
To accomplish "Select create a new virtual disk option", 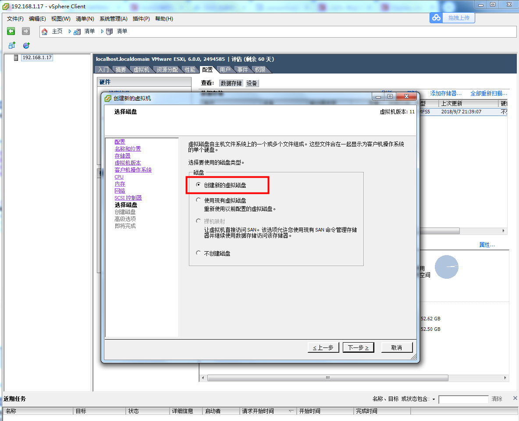I will point(198,184).
